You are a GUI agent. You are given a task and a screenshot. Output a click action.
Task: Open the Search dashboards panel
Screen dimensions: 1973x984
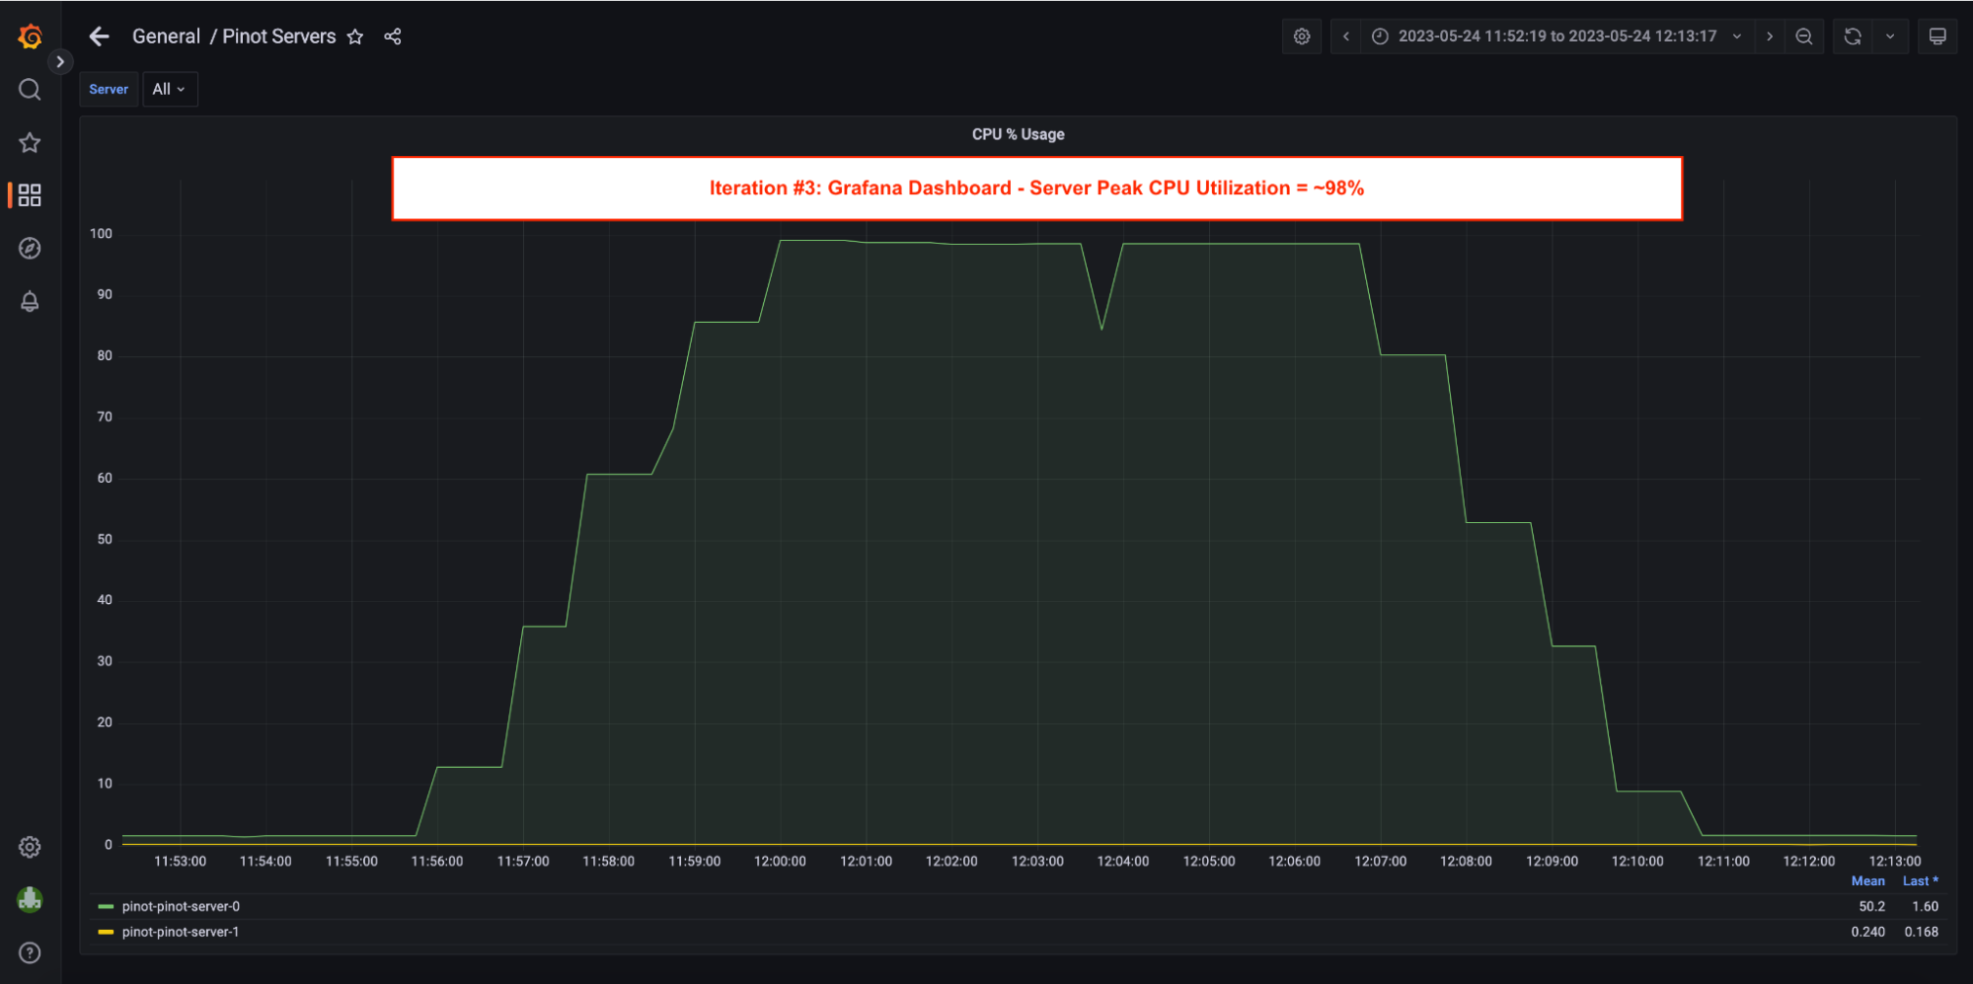(29, 89)
